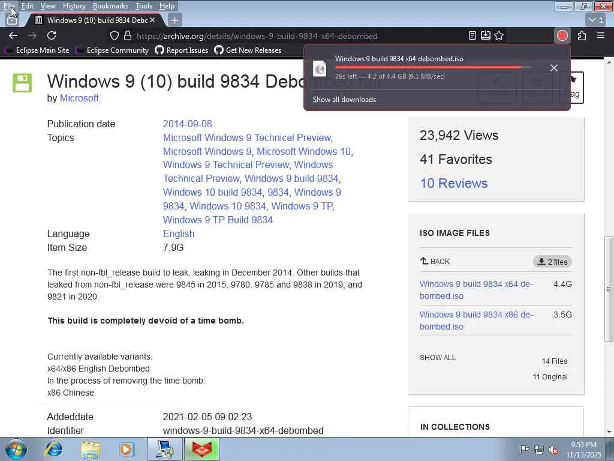The image size is (614, 461).
Task: Open a new tab with the plus button
Action: pyautogui.click(x=175, y=20)
